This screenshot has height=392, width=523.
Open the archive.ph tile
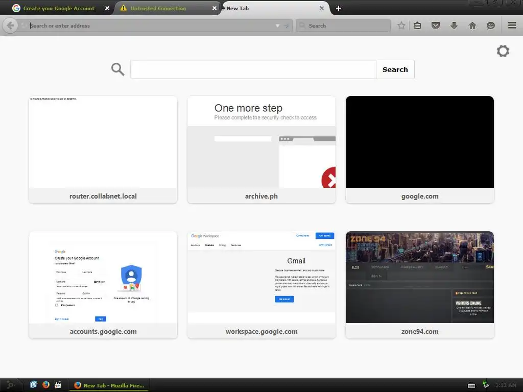tap(261, 150)
